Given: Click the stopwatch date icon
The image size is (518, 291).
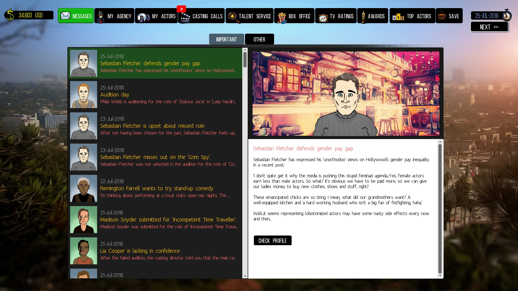Looking at the screenshot, I should (x=507, y=16).
